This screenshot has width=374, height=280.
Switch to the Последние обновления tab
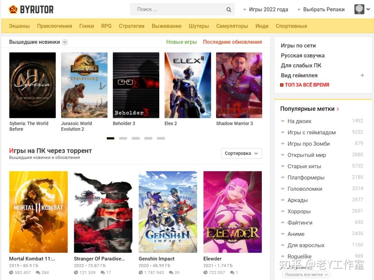(x=232, y=42)
